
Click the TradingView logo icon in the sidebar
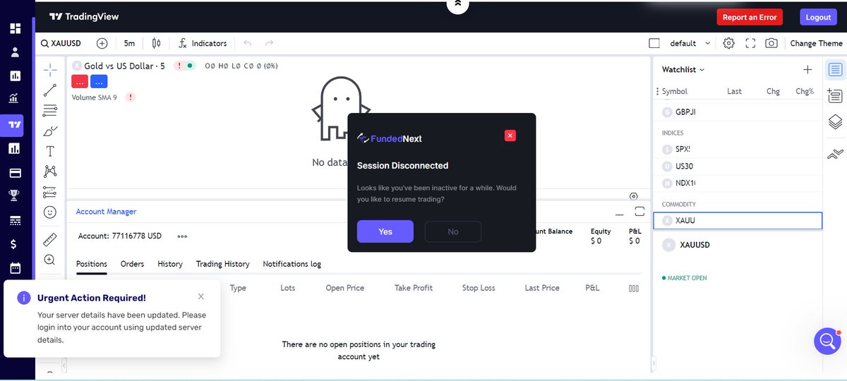click(x=15, y=125)
